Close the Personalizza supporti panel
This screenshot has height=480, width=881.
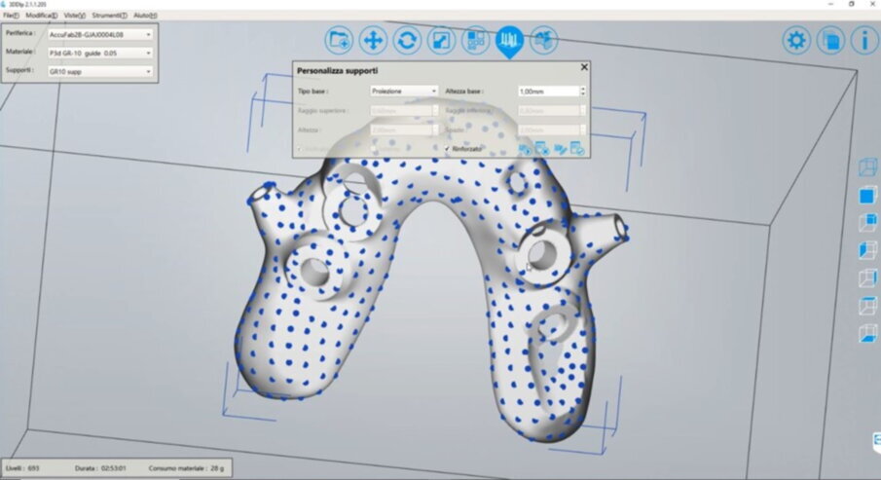(584, 67)
